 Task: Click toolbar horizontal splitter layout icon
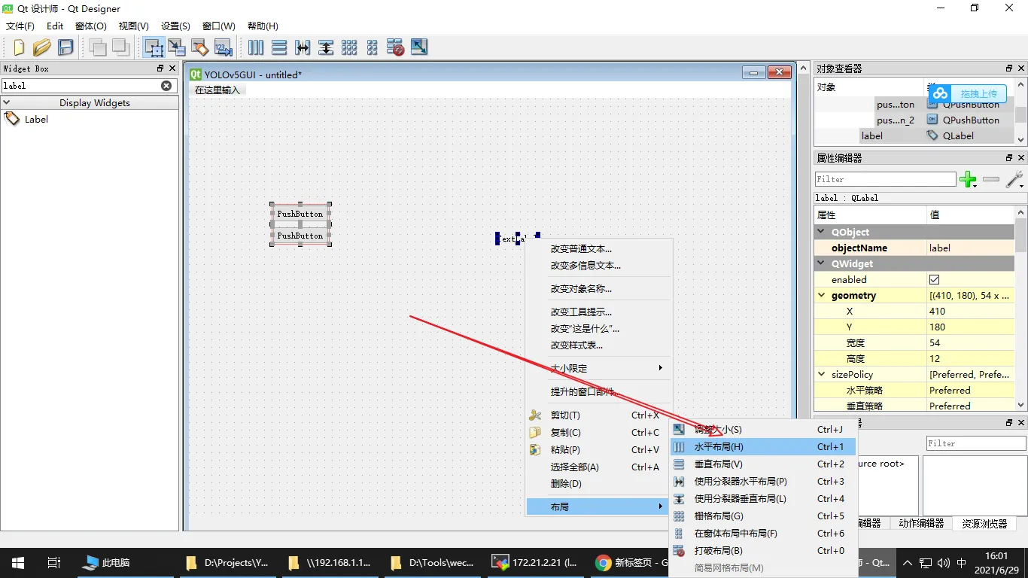pyautogui.click(x=303, y=47)
